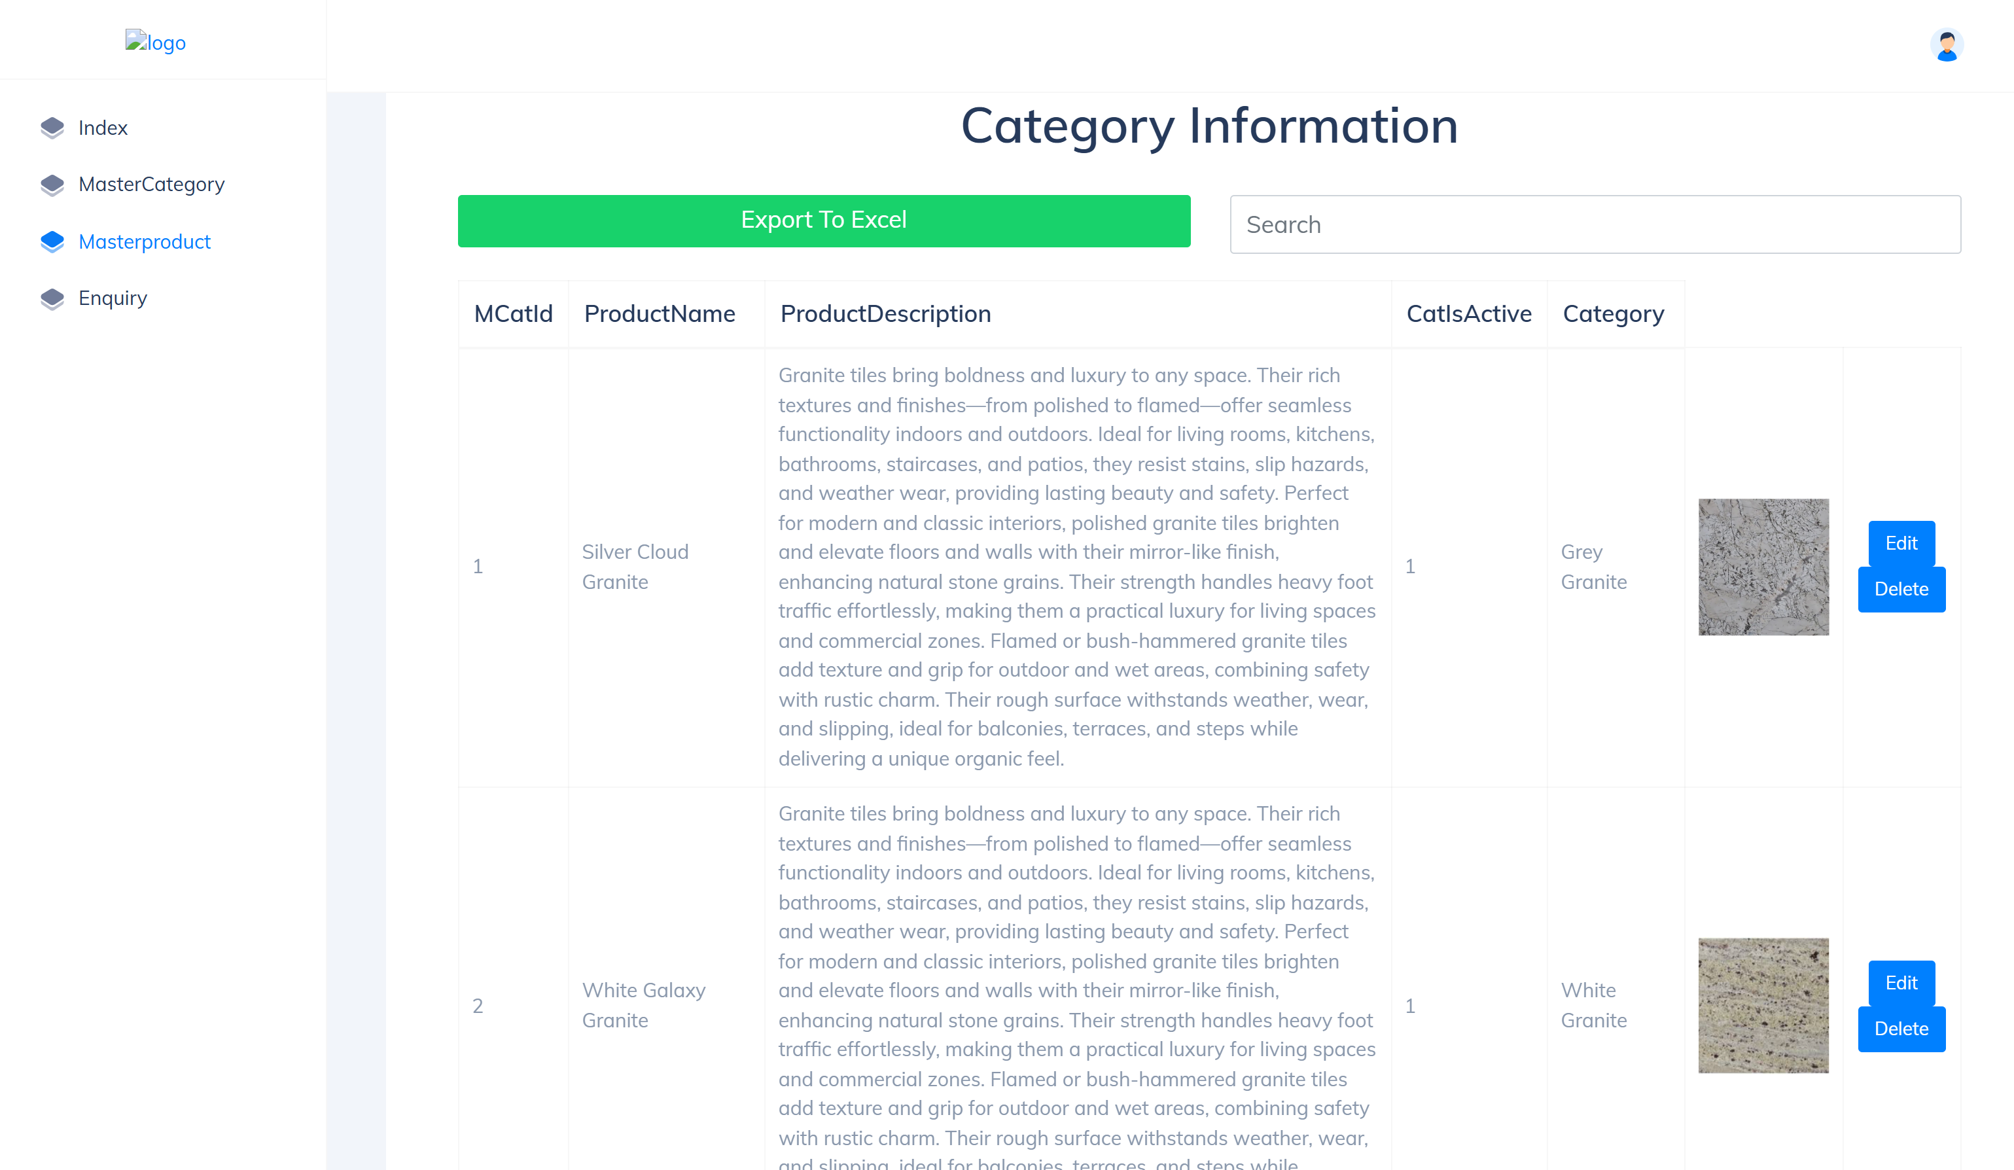Click the Masterproduct blue layers icon
Viewport: 2014px width, 1170px height.
tap(52, 241)
